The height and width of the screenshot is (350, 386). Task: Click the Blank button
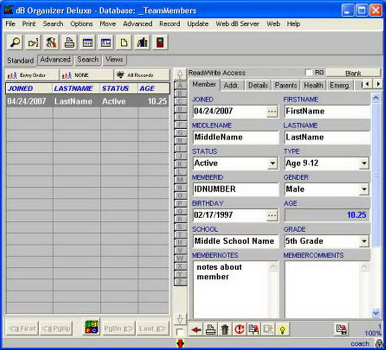click(x=353, y=73)
